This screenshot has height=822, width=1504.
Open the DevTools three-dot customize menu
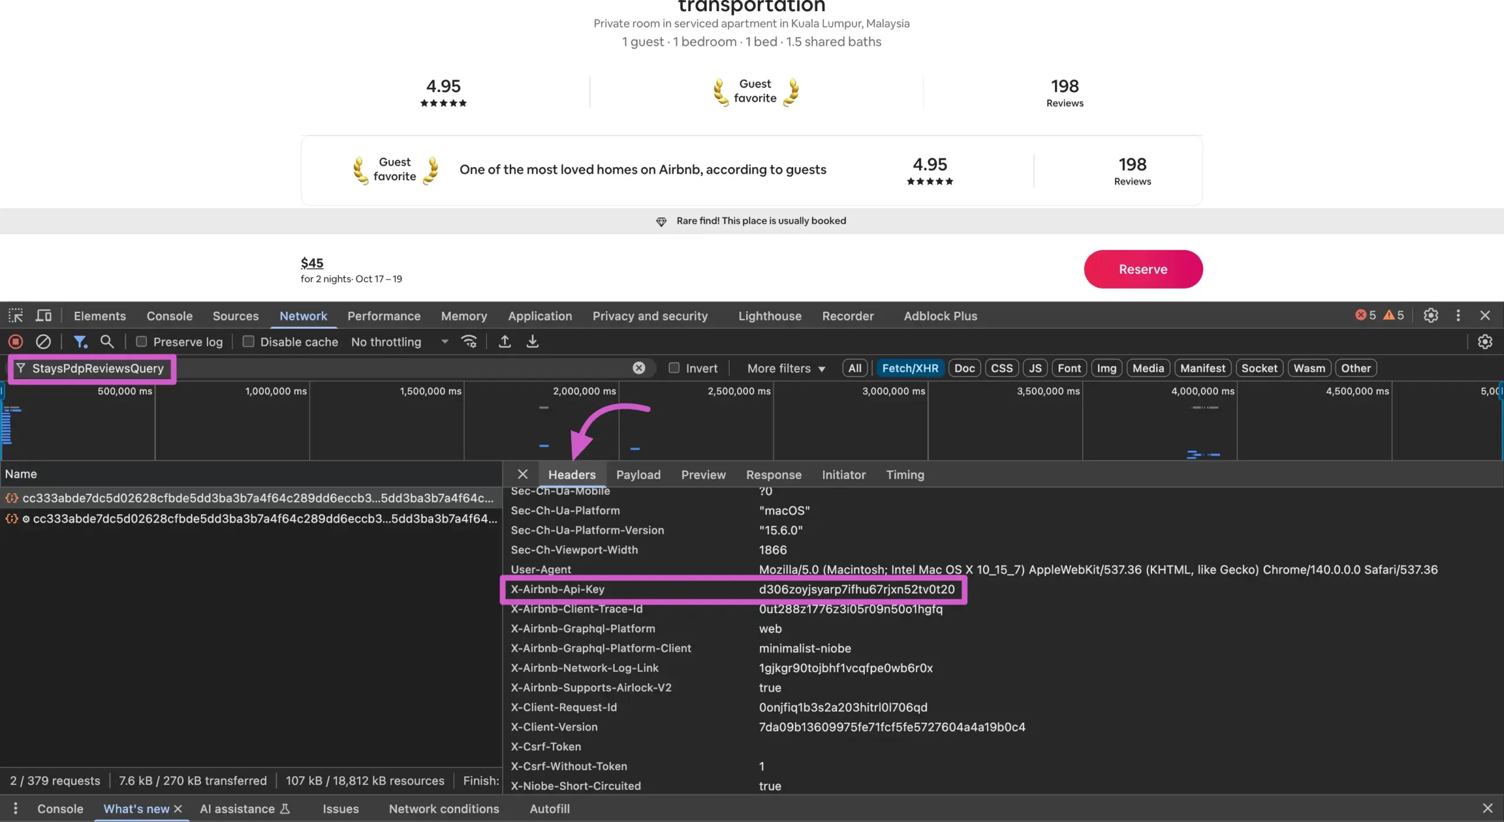click(1458, 316)
